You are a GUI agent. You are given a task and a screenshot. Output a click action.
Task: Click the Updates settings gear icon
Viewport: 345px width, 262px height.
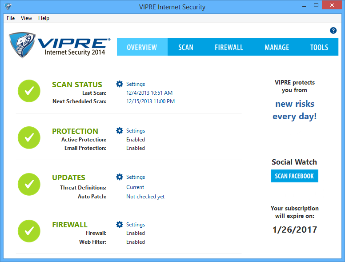tap(120, 177)
